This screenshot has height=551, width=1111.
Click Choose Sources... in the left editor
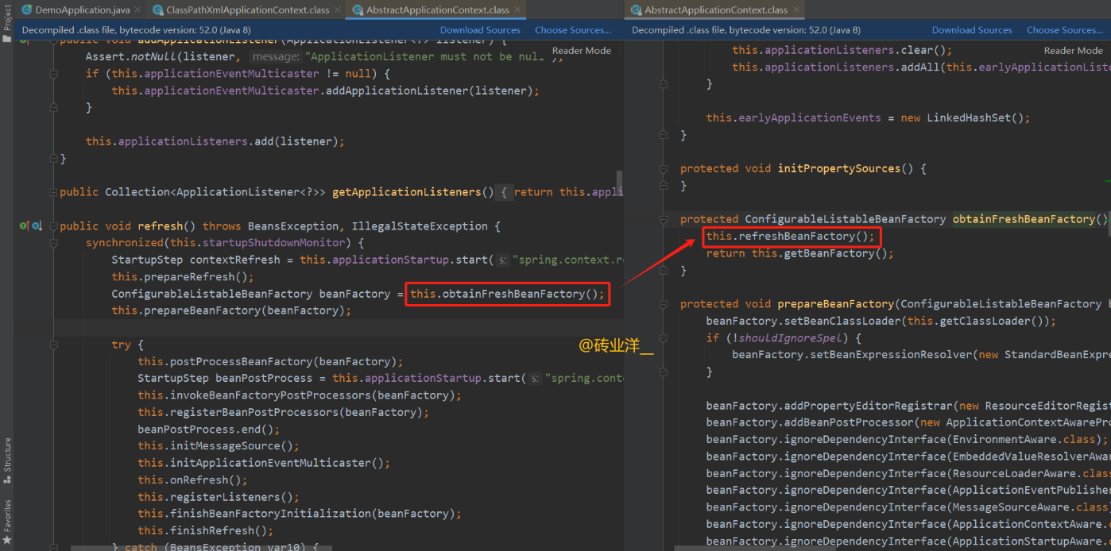pyautogui.click(x=573, y=30)
